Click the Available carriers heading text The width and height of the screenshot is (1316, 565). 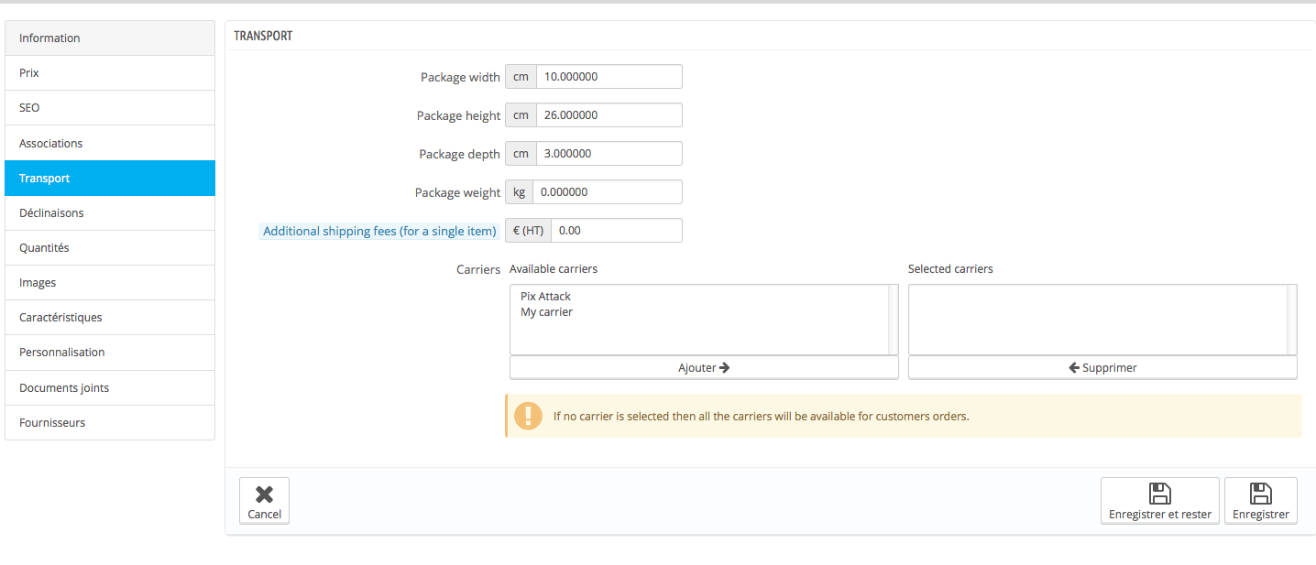(554, 269)
